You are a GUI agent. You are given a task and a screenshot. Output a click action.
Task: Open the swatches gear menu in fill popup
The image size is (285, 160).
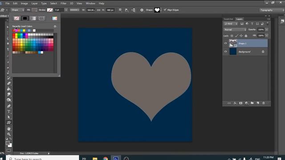click(55, 26)
